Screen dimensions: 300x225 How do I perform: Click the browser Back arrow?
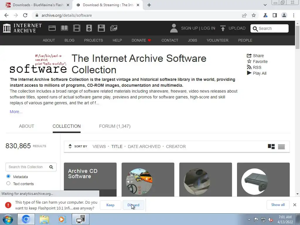[6, 15]
